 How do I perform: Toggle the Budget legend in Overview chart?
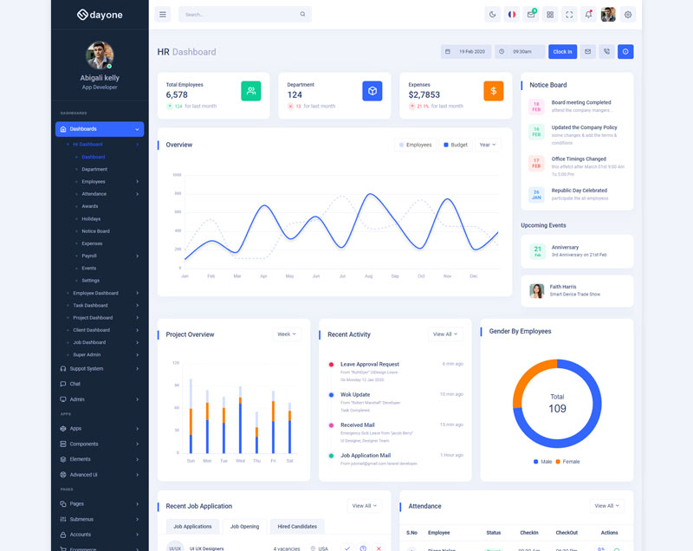click(x=456, y=145)
